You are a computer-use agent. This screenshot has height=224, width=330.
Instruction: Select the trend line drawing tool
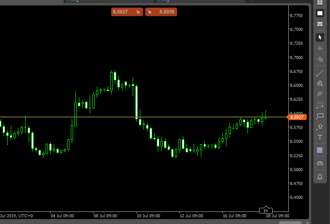[x=320, y=73]
